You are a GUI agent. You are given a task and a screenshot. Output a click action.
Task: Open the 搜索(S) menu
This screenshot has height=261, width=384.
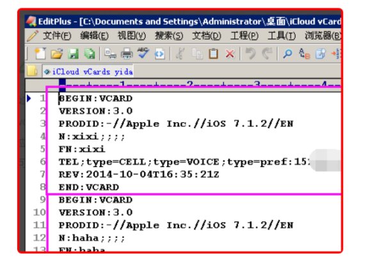pyautogui.click(x=168, y=35)
